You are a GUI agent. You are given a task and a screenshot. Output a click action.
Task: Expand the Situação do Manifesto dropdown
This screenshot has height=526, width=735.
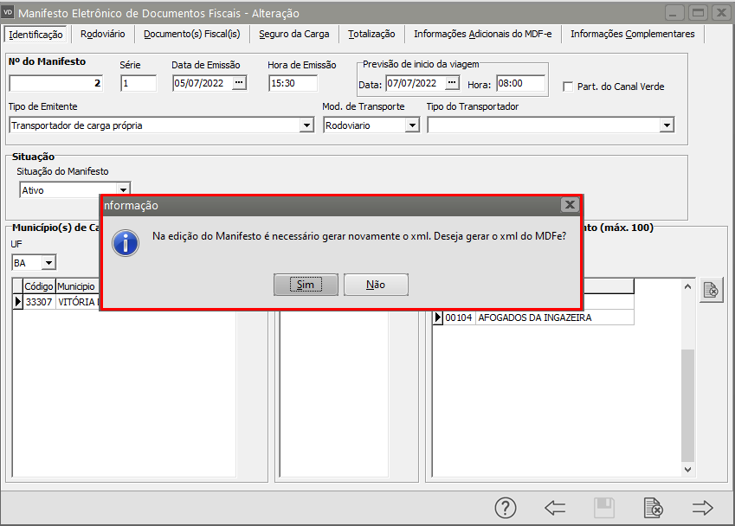pos(123,189)
